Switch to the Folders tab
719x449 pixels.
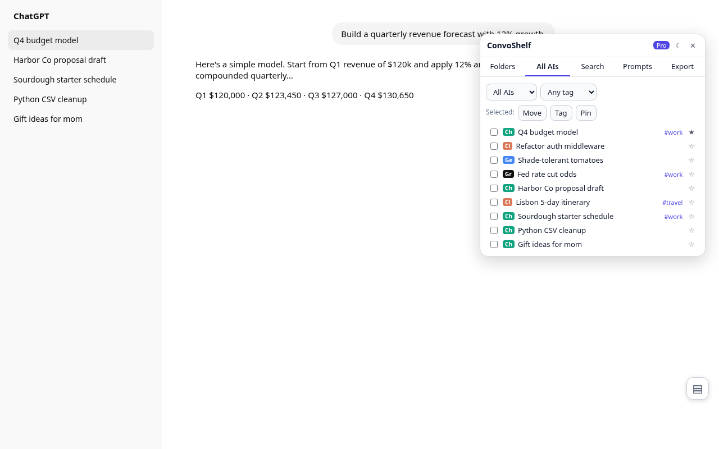503,66
